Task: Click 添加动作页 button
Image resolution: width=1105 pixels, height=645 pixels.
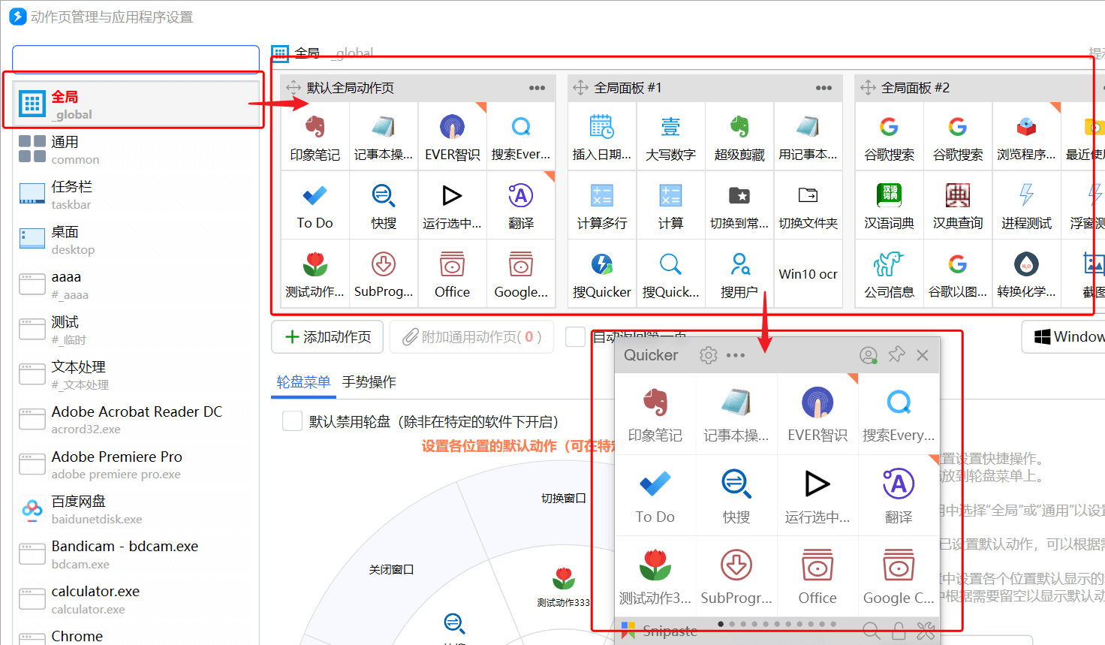Action: pyautogui.click(x=327, y=337)
